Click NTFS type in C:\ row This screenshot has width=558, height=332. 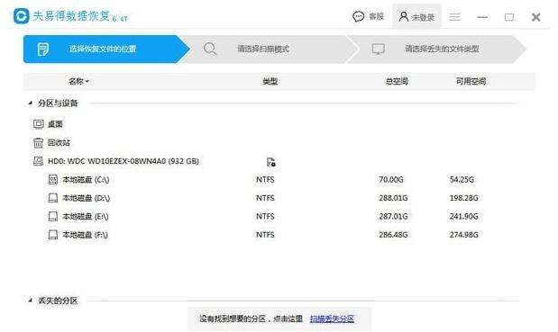click(265, 180)
